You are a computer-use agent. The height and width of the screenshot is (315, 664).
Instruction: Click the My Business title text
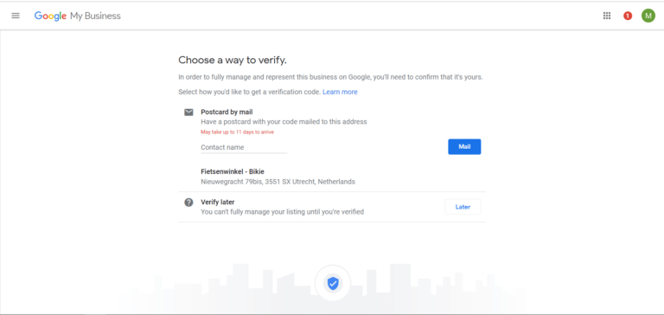pyautogui.click(x=95, y=16)
